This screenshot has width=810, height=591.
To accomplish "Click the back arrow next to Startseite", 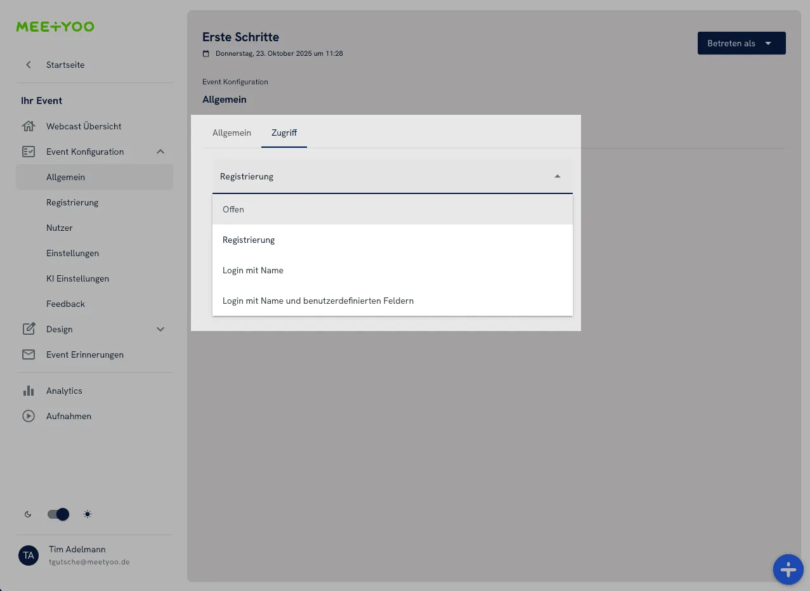I will 29,65.
